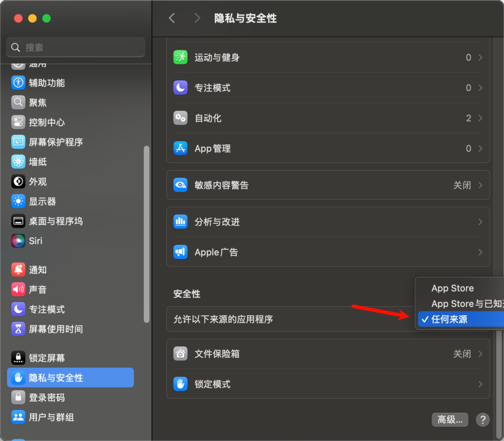Click the sidebar vertical scrollbar

point(146,234)
